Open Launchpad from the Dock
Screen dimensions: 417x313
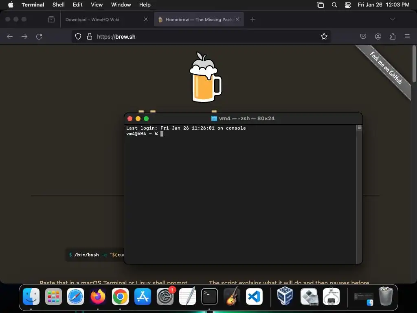[53, 296]
